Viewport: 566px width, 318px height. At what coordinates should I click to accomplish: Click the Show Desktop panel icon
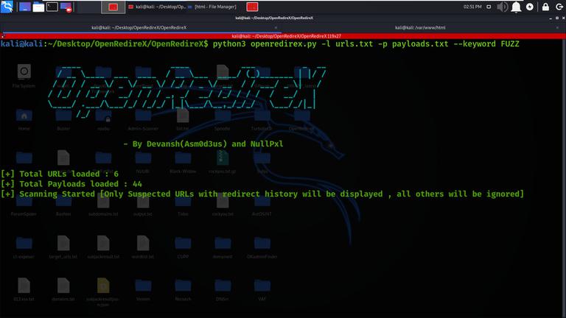pos(24,7)
